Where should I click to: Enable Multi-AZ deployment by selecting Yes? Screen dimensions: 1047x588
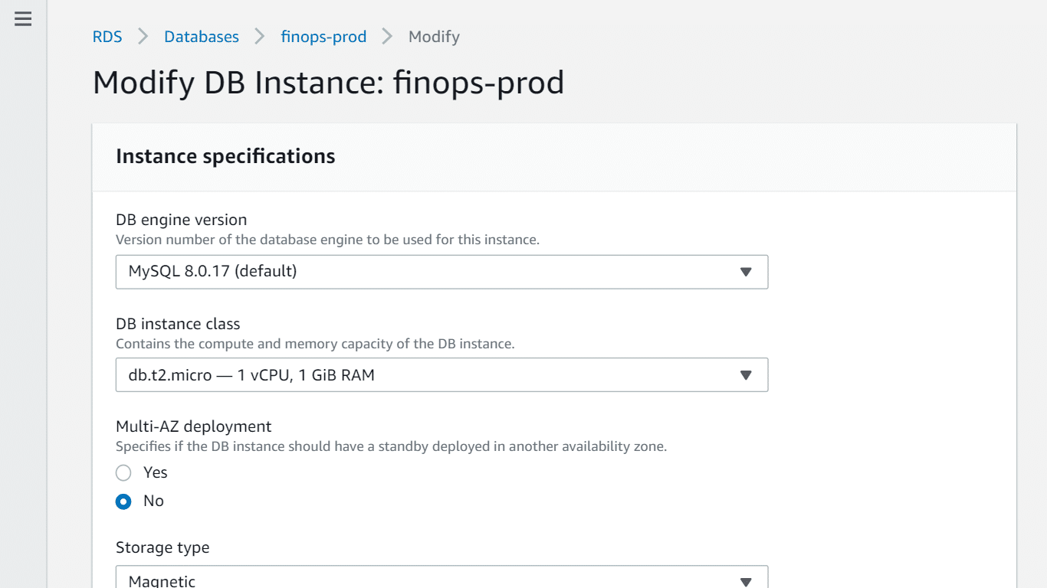[x=123, y=472]
